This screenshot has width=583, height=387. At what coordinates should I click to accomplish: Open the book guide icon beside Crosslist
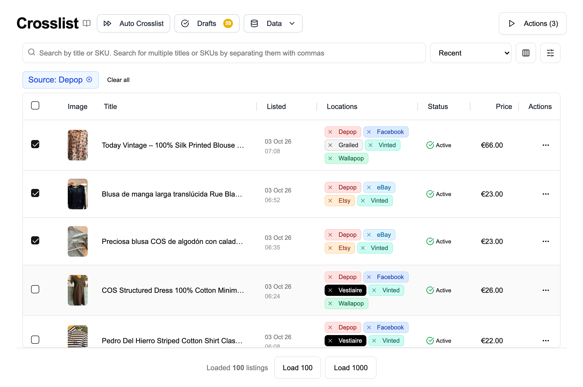pyautogui.click(x=87, y=23)
